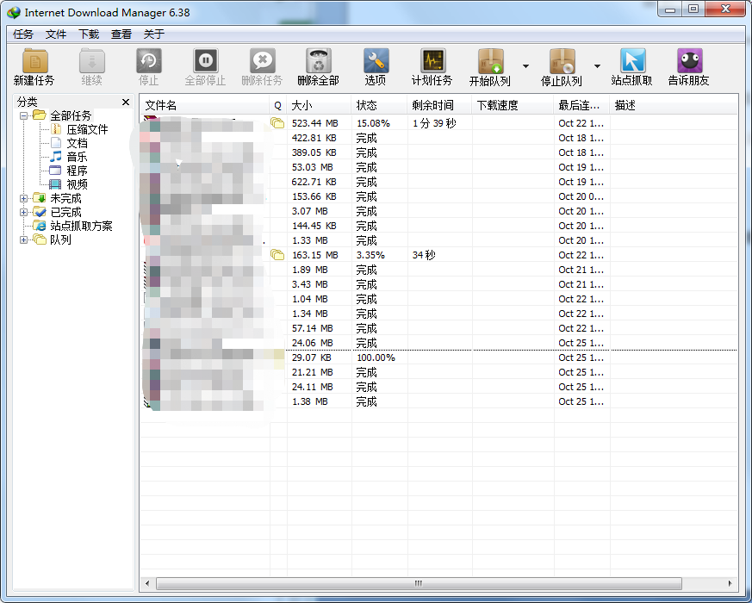Viewport: 752px width, 603px height.
Task: Click the 新建任务 (new task) toolbar icon
Action: coord(34,61)
